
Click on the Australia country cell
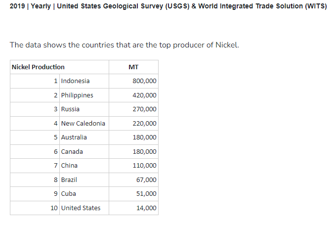click(74, 137)
